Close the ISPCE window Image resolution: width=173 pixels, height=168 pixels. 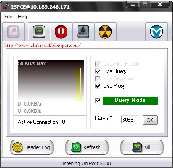click(160, 5)
